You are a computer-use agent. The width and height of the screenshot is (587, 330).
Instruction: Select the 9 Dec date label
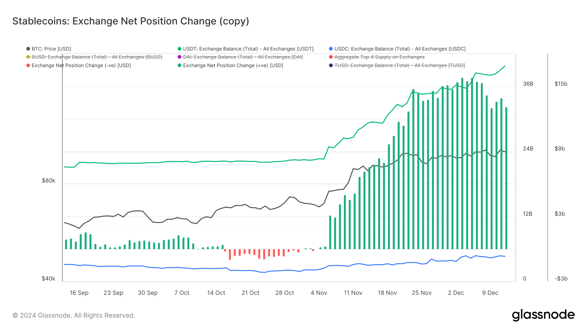490,293
